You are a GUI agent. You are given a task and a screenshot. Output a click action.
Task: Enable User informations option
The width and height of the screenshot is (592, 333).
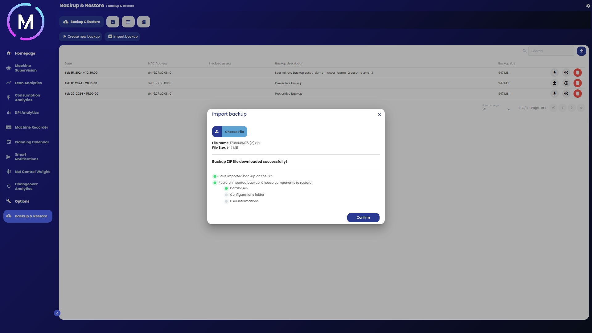tap(226, 201)
